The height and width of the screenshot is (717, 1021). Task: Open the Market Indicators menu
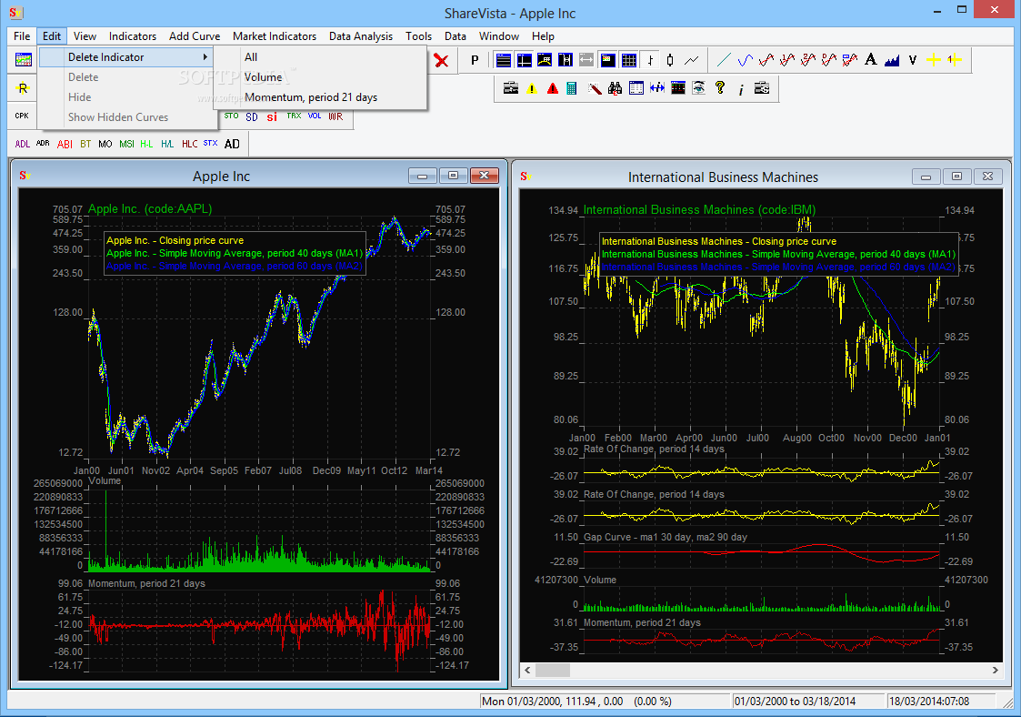pos(275,36)
